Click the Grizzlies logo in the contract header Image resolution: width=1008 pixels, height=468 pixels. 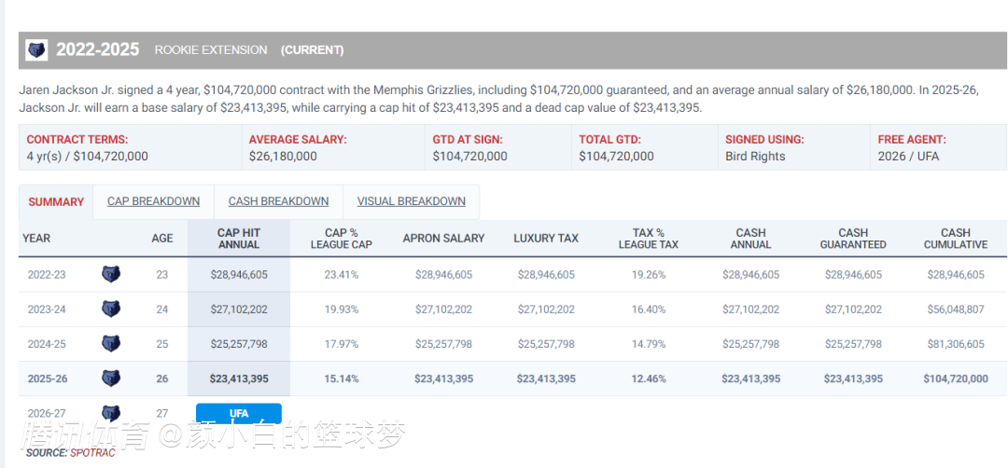coord(36,50)
